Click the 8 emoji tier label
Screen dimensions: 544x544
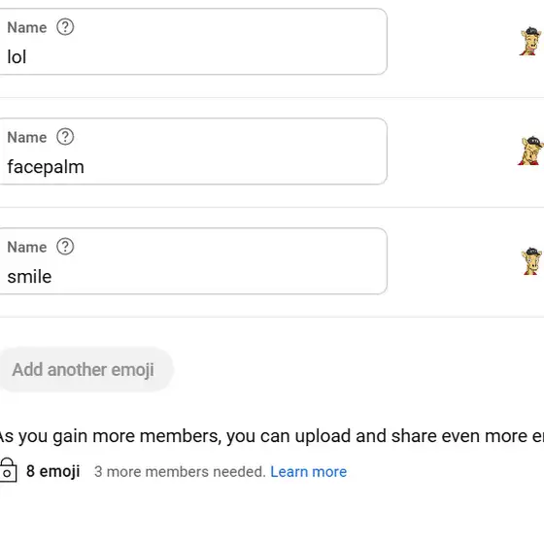53,471
